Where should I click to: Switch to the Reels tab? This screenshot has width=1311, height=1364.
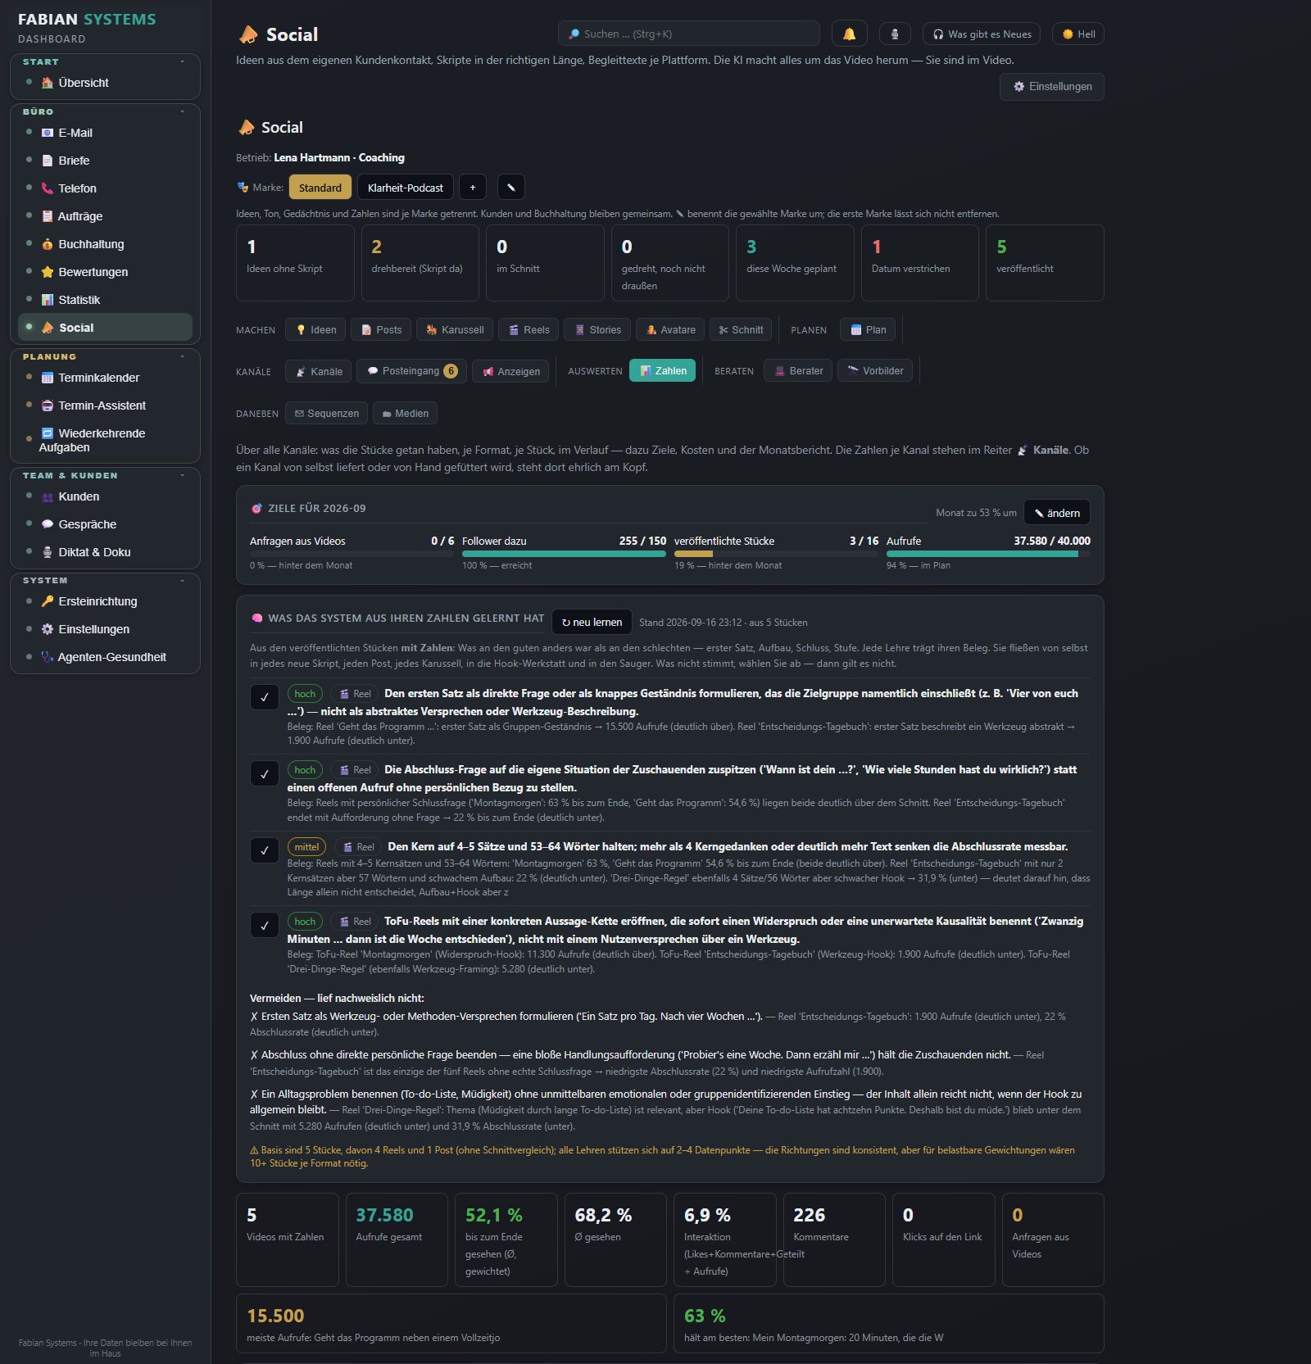pyautogui.click(x=528, y=329)
